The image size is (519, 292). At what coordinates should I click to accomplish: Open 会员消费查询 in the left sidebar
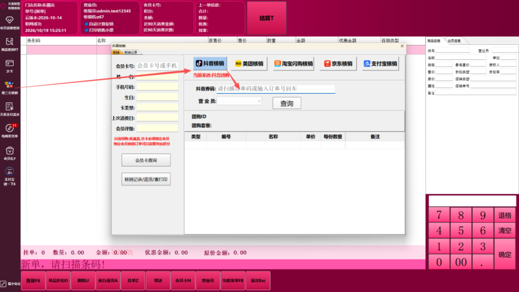point(9,22)
